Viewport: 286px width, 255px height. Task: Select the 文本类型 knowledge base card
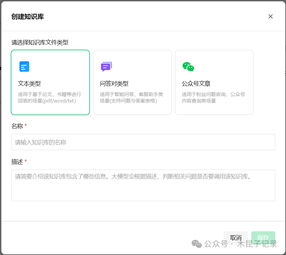coord(50,82)
